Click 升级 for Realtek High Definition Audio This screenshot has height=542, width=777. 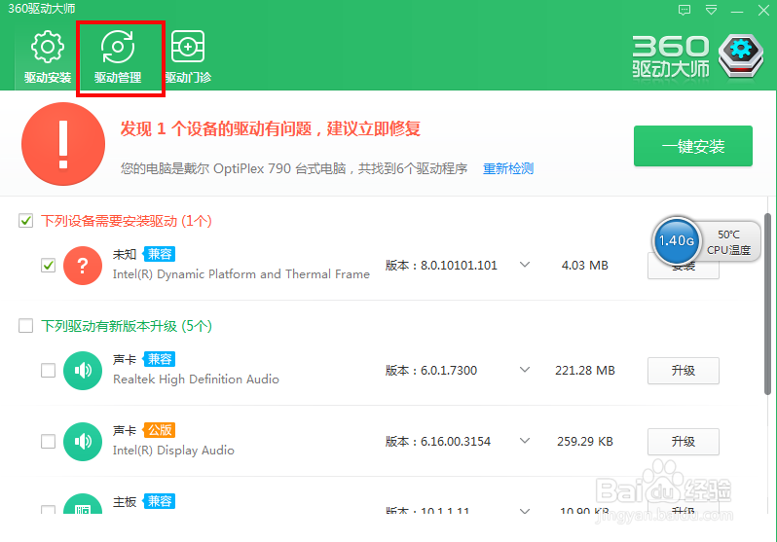click(683, 371)
